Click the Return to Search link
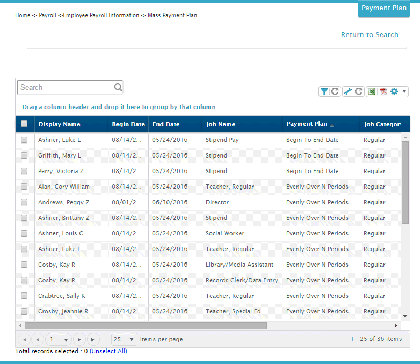420x364 pixels. (x=370, y=35)
